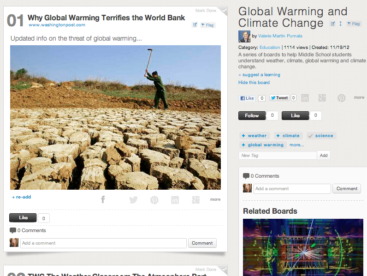367x276 pixels.
Task: Follow this board
Action: (252, 115)
